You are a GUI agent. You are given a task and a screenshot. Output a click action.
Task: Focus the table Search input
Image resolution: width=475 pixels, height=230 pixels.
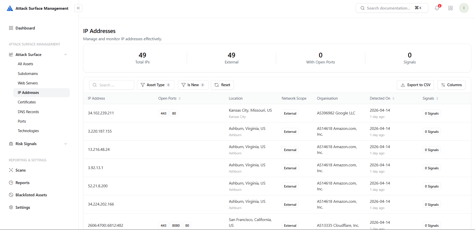[112, 85]
